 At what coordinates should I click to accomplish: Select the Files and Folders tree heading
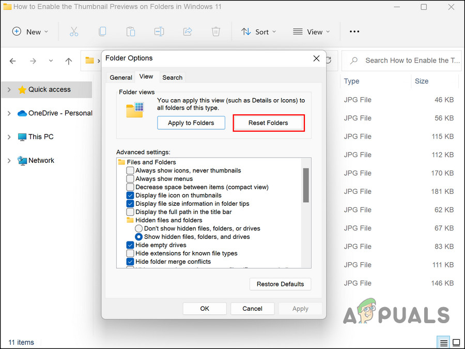click(x=151, y=162)
